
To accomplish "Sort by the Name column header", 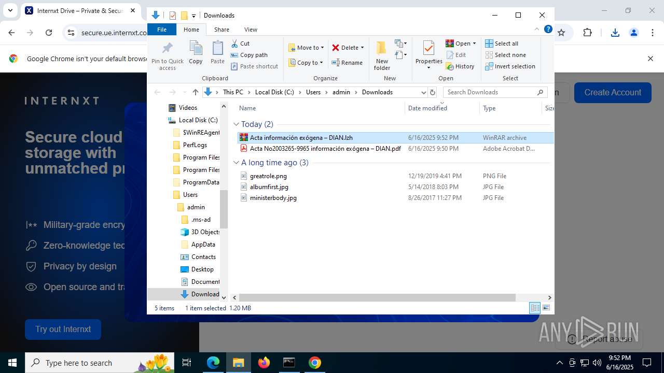I will click(x=247, y=108).
